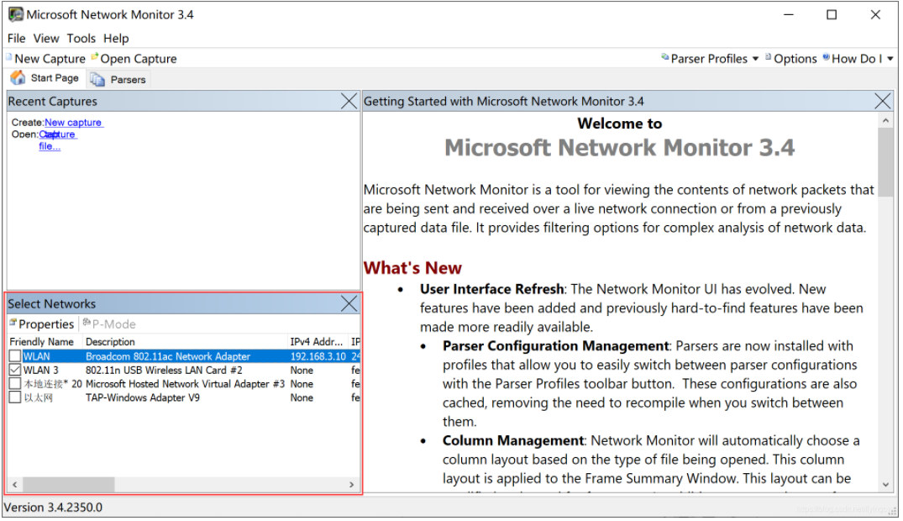Viewport: 903px width, 521px height.
Task: Open the Tools menu
Action: (81, 39)
